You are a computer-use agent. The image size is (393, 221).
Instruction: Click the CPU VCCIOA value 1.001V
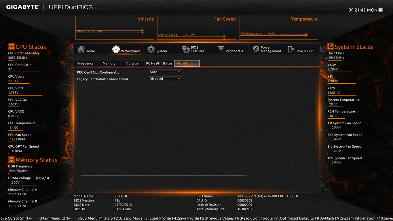coord(13,104)
